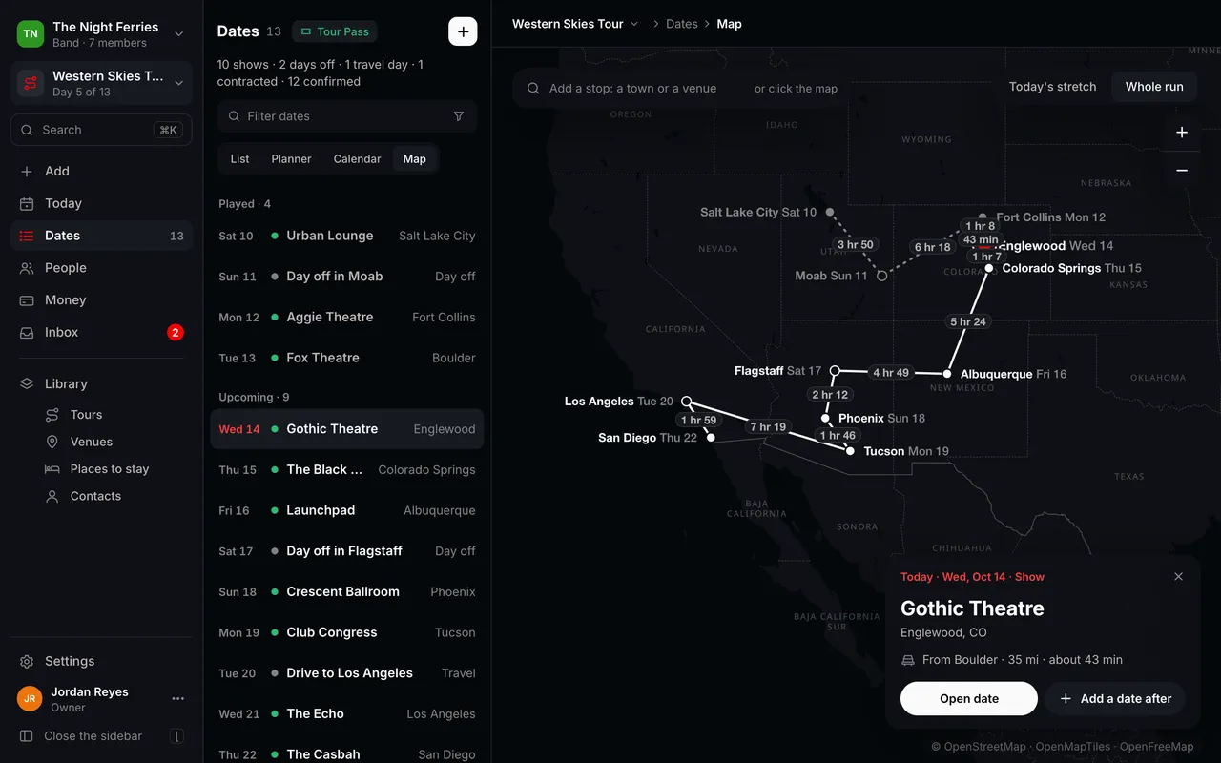Click the People icon in sidebar

[x=27, y=268]
